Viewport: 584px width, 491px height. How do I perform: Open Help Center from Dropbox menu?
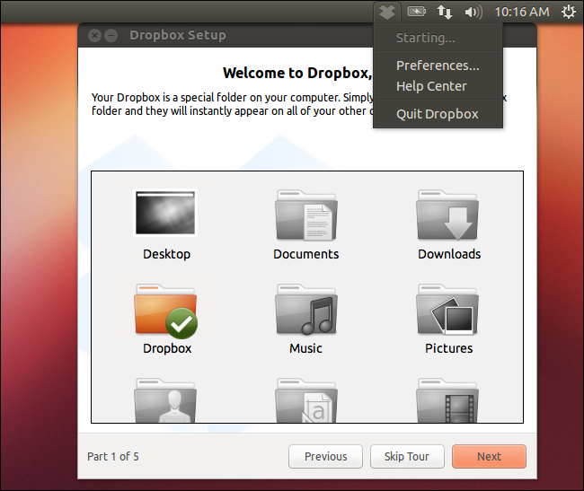pos(438,86)
